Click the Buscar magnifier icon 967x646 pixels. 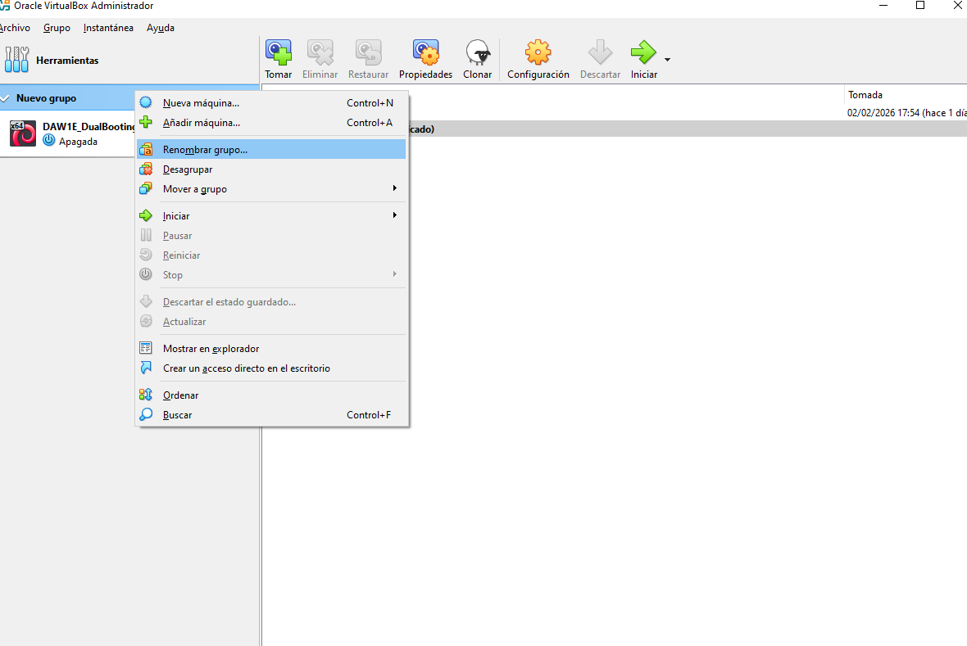pos(146,414)
